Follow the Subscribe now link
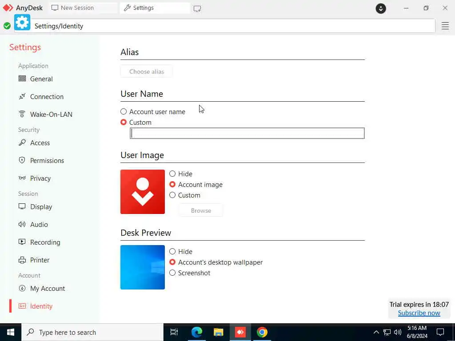 pyautogui.click(x=419, y=313)
